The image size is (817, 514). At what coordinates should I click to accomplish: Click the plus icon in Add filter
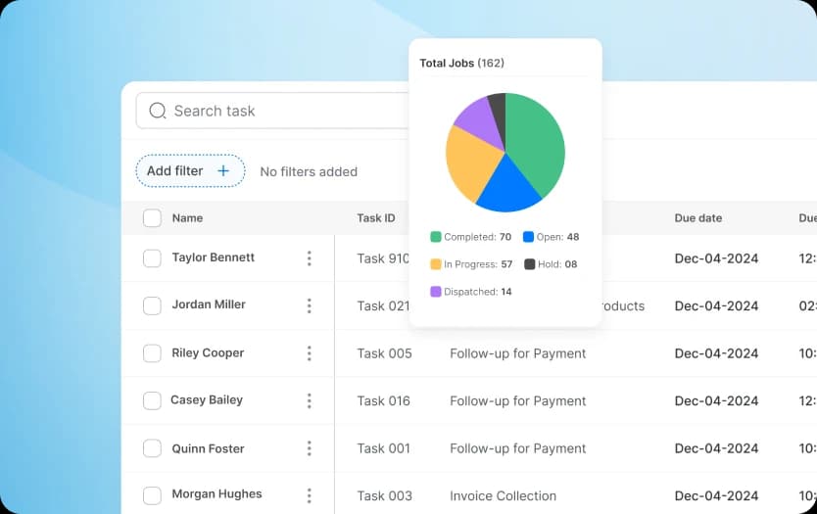(x=223, y=170)
